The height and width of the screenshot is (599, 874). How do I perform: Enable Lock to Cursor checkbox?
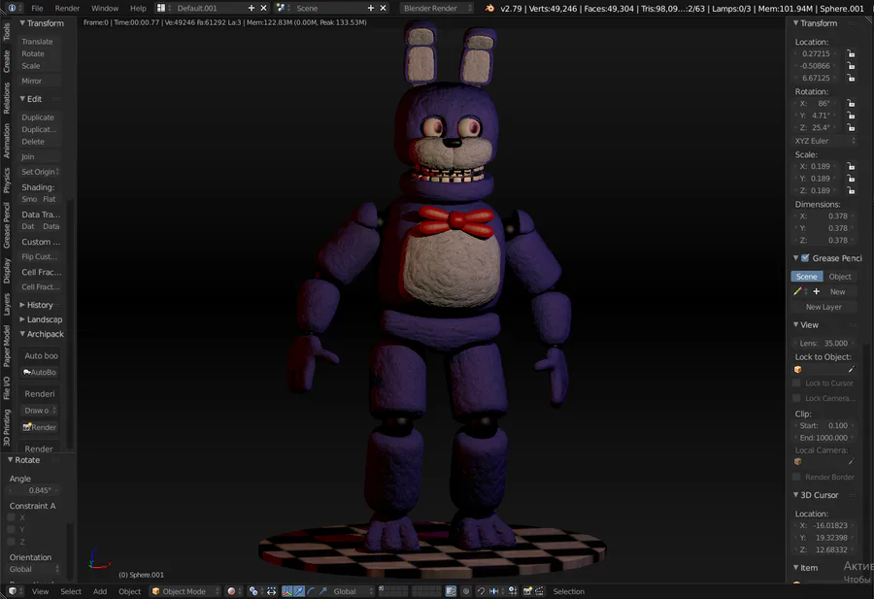coord(796,383)
